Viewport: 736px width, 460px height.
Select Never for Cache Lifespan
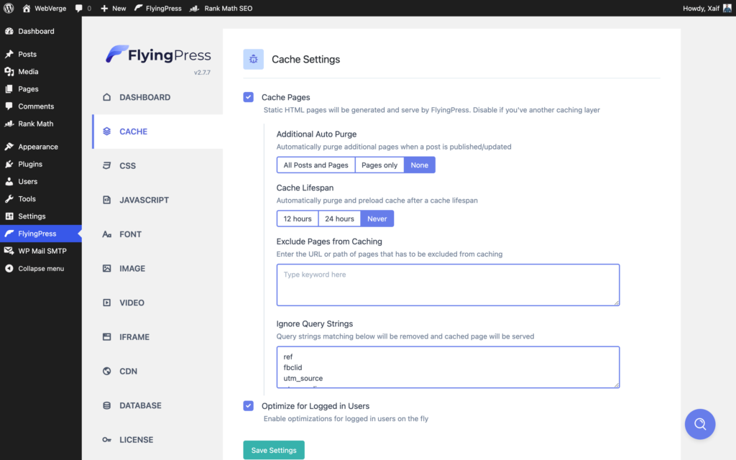tap(377, 218)
